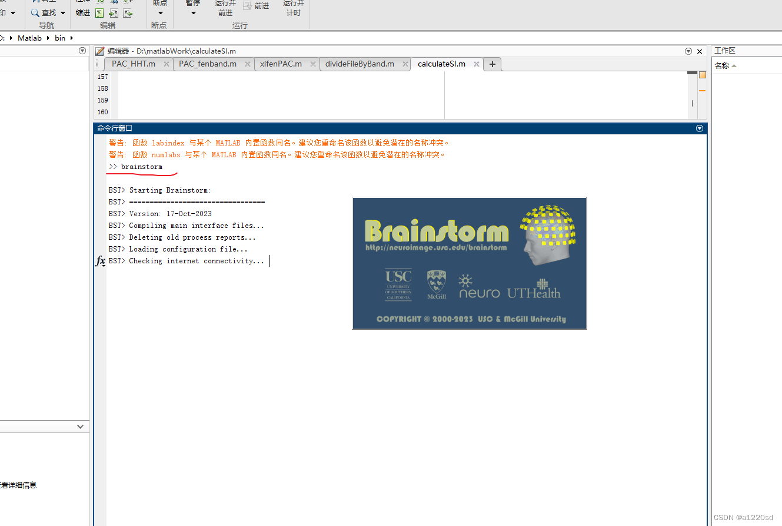Click the USC logo on splash

[398, 286]
